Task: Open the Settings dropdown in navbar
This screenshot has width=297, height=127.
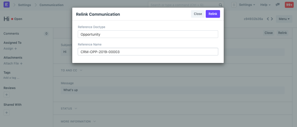Action: pos(247,5)
